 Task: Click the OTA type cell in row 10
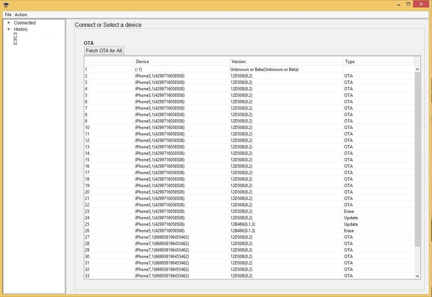(348, 127)
